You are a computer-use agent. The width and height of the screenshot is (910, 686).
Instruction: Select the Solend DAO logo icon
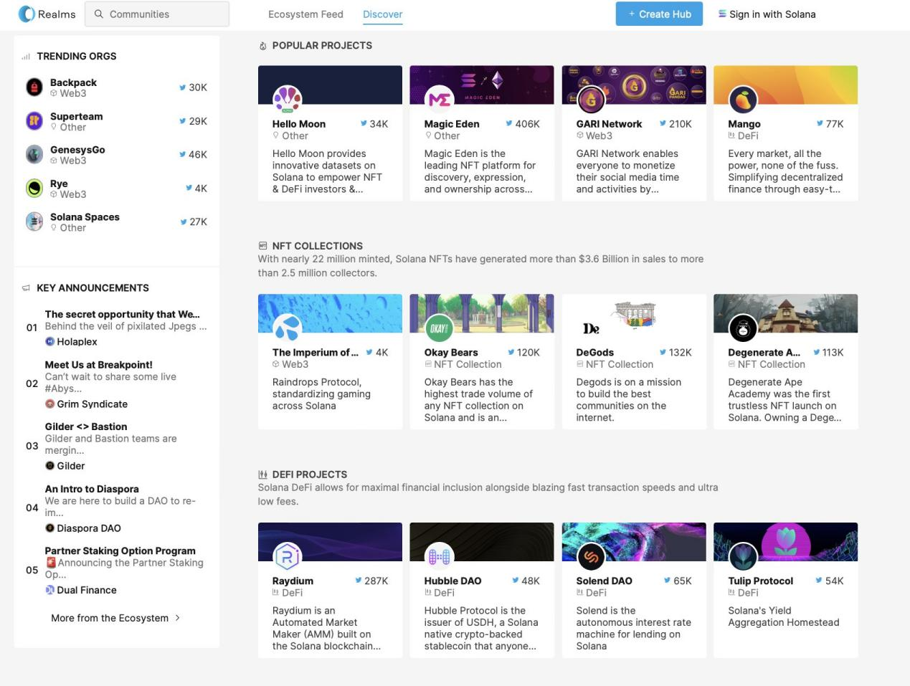click(591, 557)
